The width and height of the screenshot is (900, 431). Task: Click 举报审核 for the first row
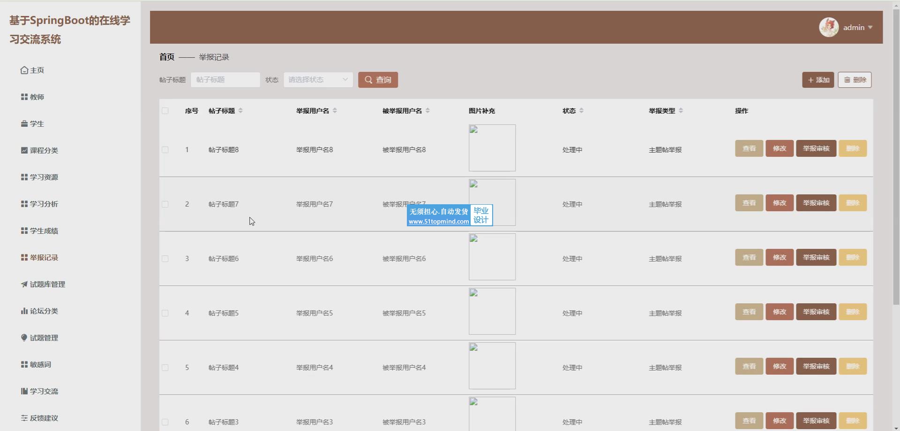tap(816, 149)
